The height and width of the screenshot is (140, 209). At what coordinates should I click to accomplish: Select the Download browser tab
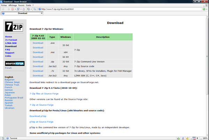point(22,13)
